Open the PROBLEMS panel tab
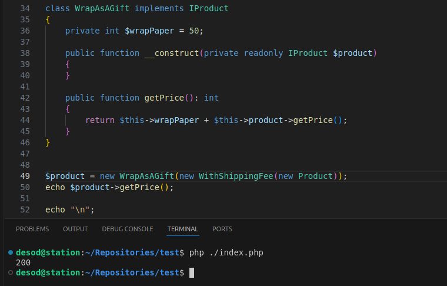 click(32, 229)
